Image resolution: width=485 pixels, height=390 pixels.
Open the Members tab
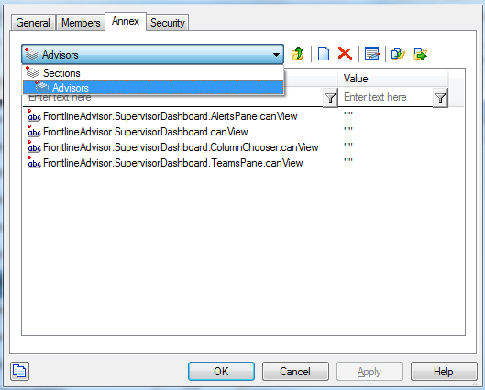point(81,23)
